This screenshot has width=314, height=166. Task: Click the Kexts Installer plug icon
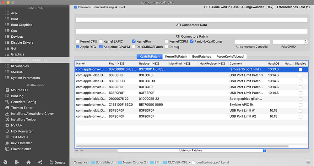pyautogui.click(x=8, y=143)
